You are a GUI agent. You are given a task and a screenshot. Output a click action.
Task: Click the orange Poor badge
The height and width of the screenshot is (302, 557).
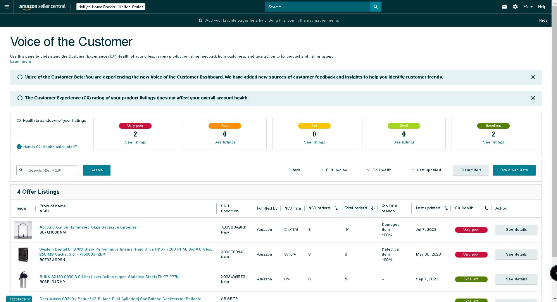pyautogui.click(x=225, y=126)
